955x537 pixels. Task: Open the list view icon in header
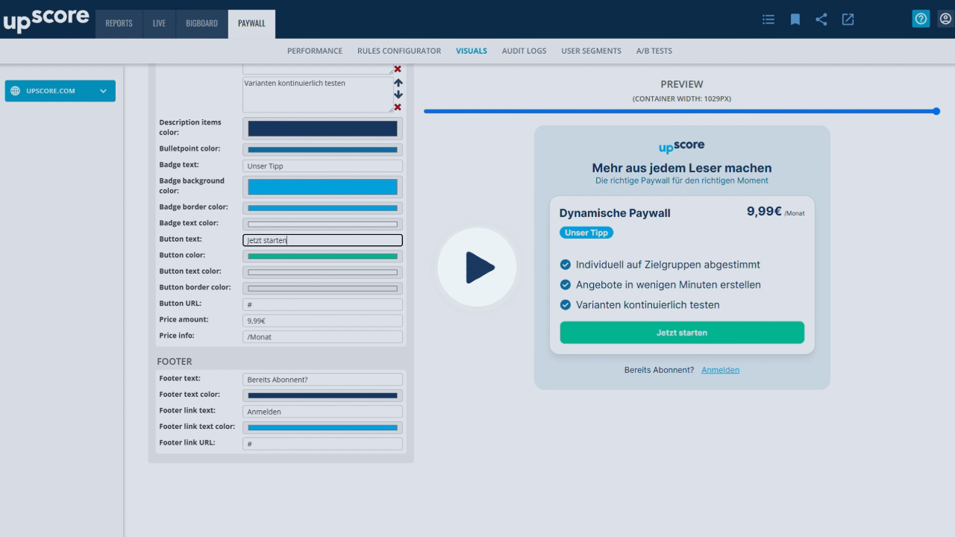[x=768, y=19]
